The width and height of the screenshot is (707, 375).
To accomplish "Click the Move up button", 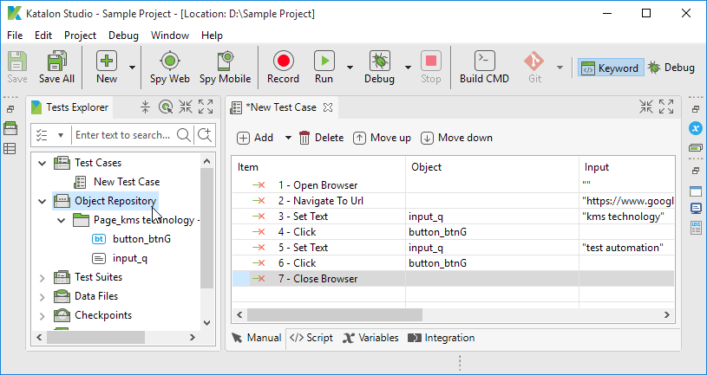I will point(382,138).
